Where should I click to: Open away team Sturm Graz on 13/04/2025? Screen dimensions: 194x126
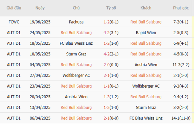tap(146, 108)
